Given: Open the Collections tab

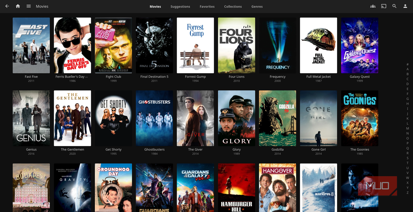Looking at the screenshot, I should [233, 6].
